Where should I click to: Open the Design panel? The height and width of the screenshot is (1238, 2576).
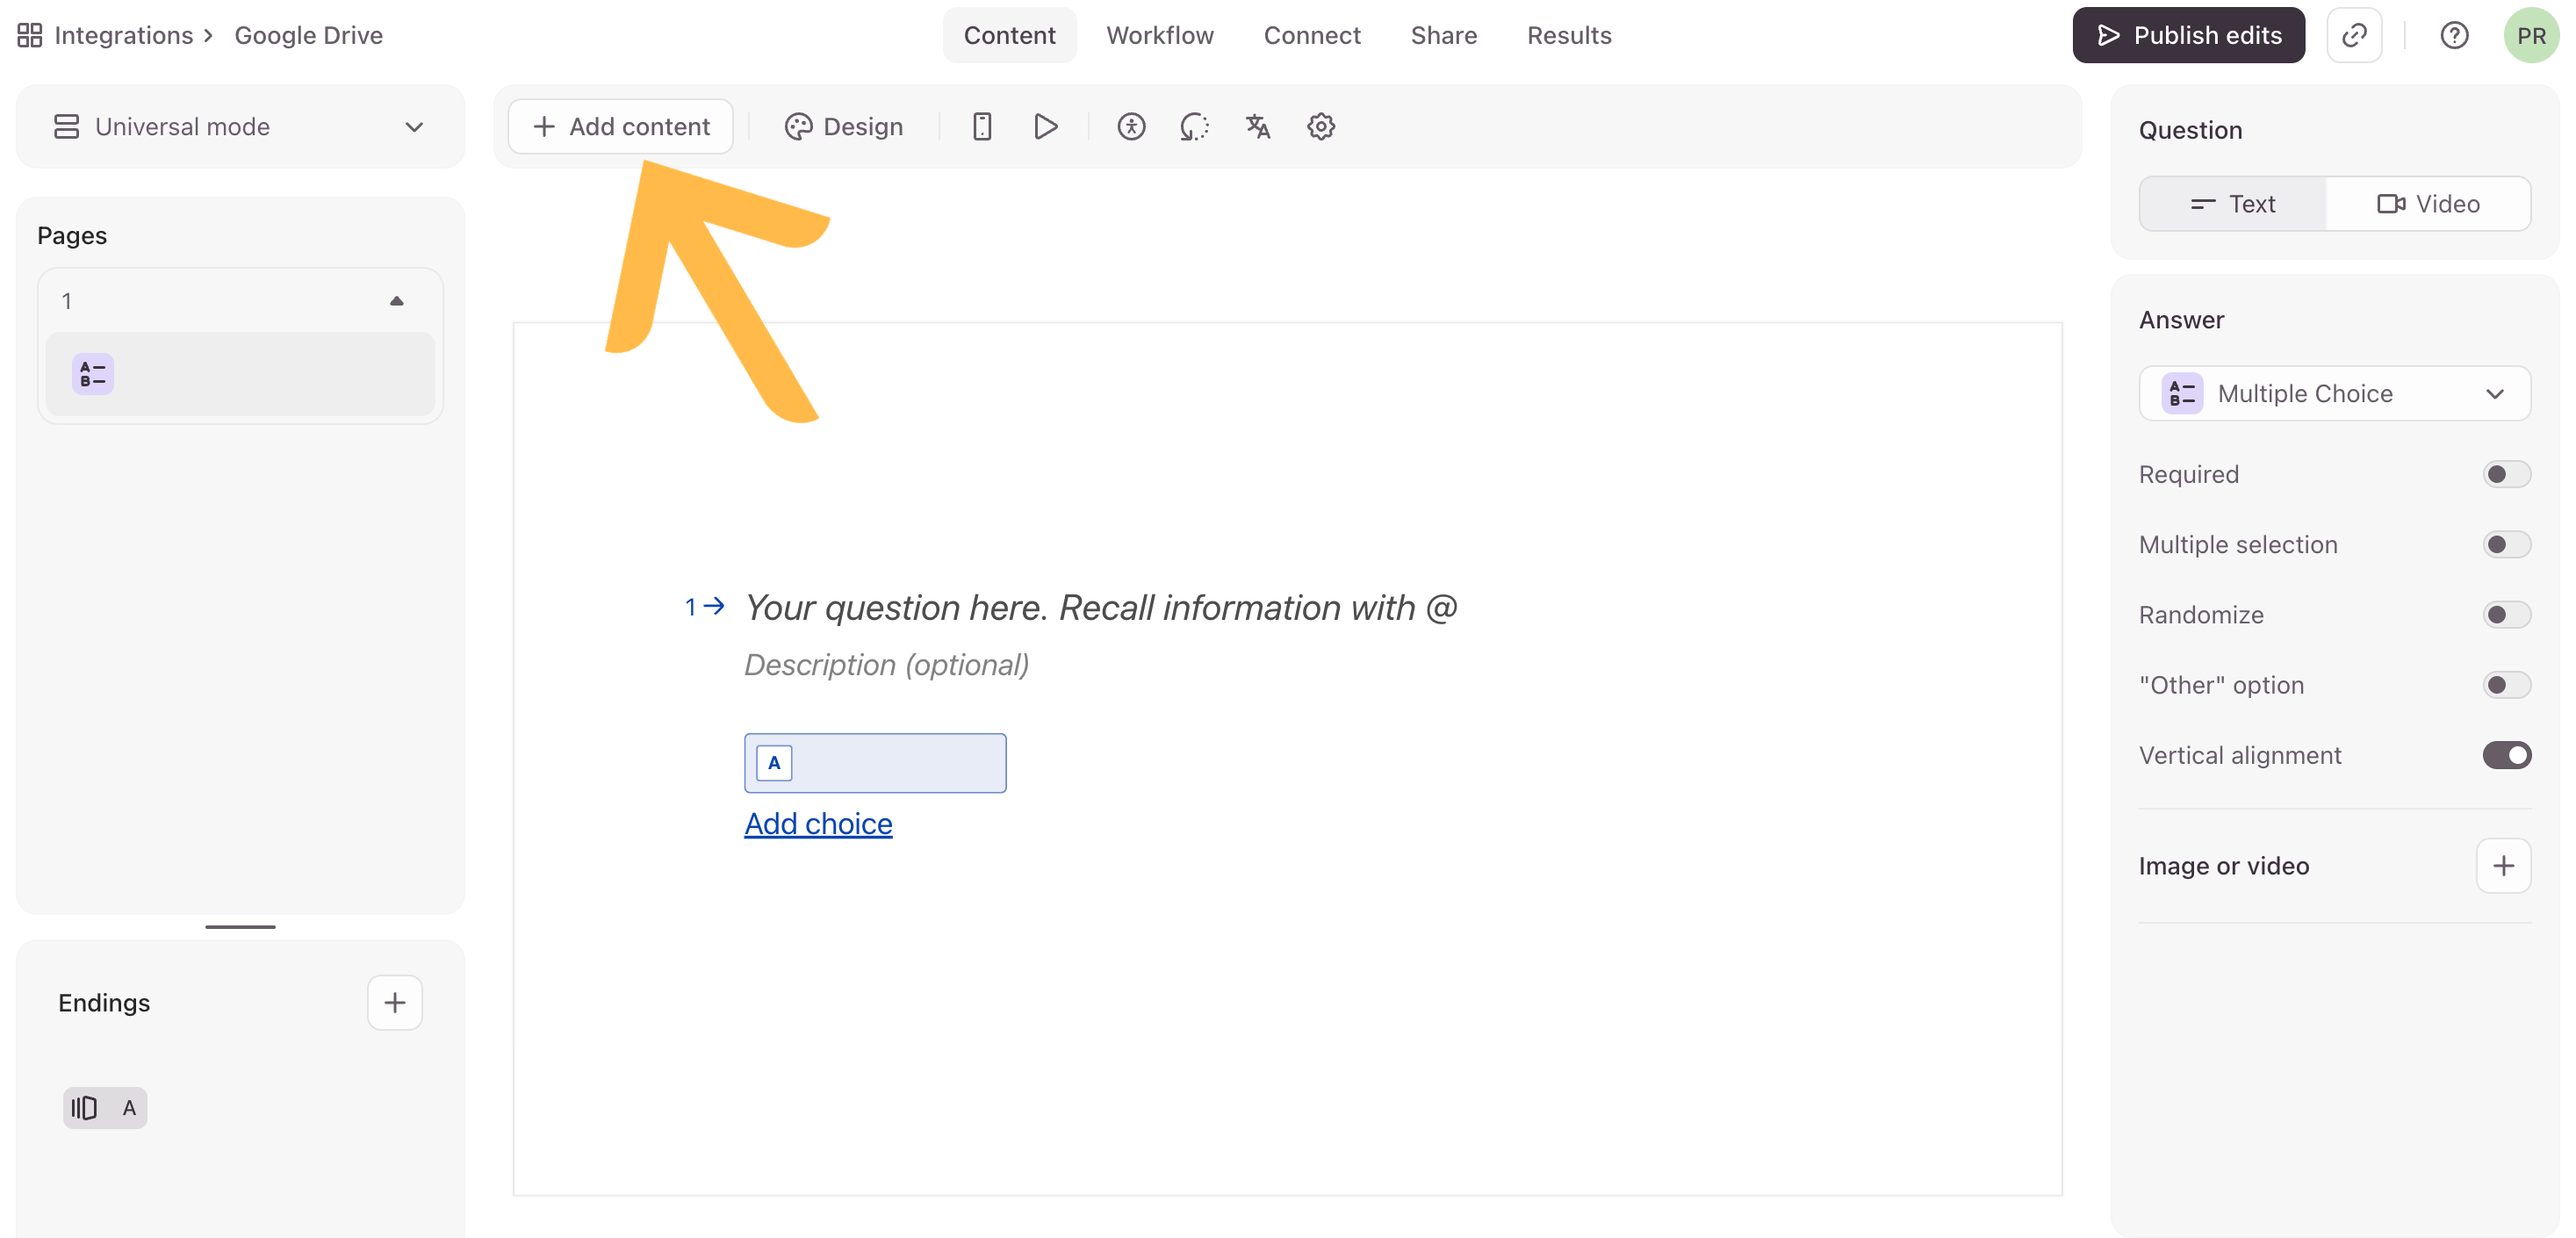point(843,126)
